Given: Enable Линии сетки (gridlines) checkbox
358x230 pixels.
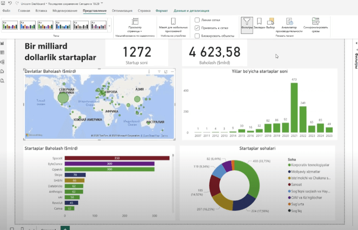Looking at the screenshot, I should [x=197, y=20].
